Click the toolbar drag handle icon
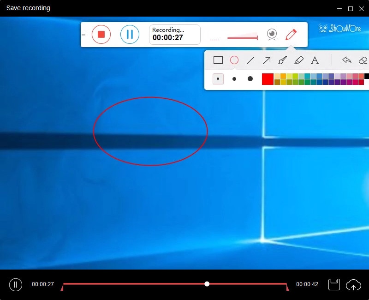 83,34
